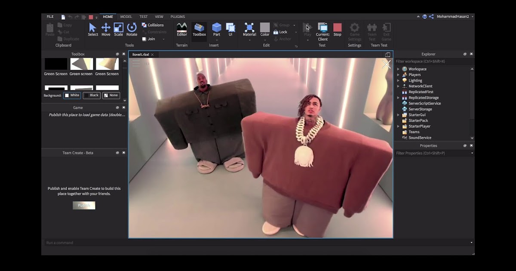
Task: Set Toolbox background to Black
Action: (92, 95)
